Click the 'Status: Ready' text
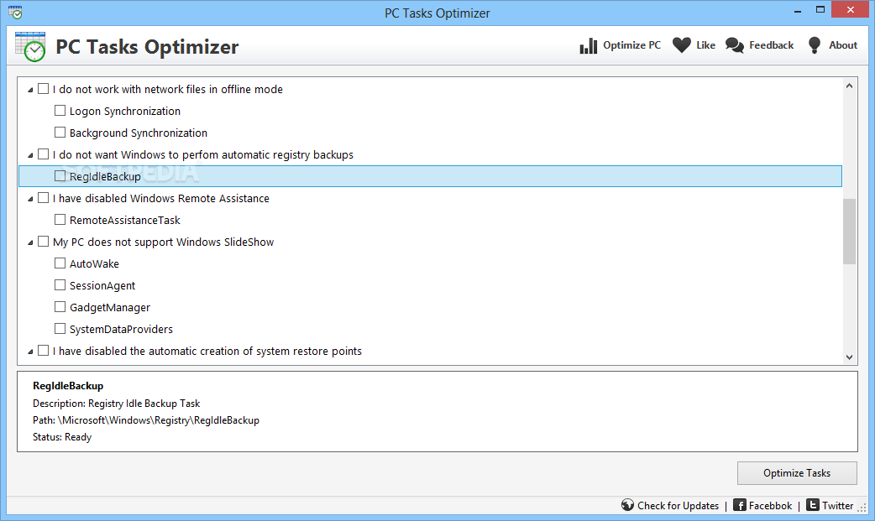 [62, 437]
